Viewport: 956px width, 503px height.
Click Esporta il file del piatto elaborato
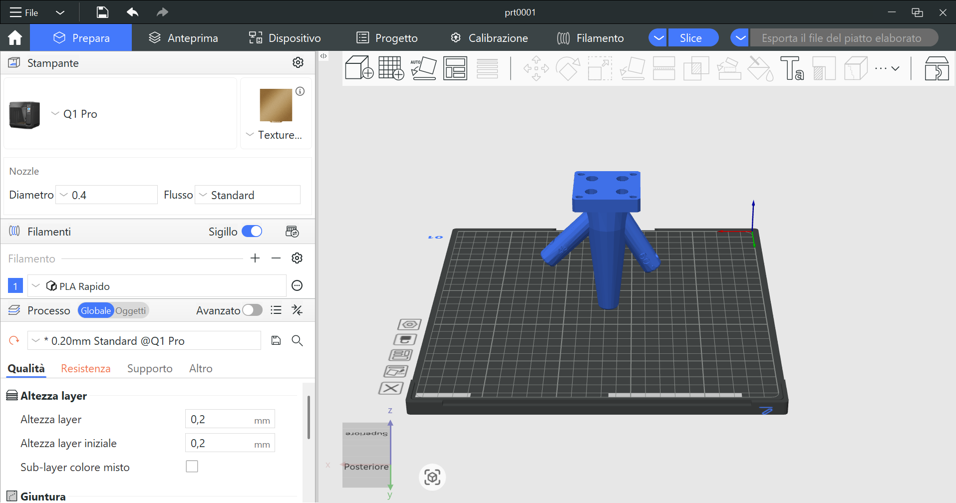point(844,38)
